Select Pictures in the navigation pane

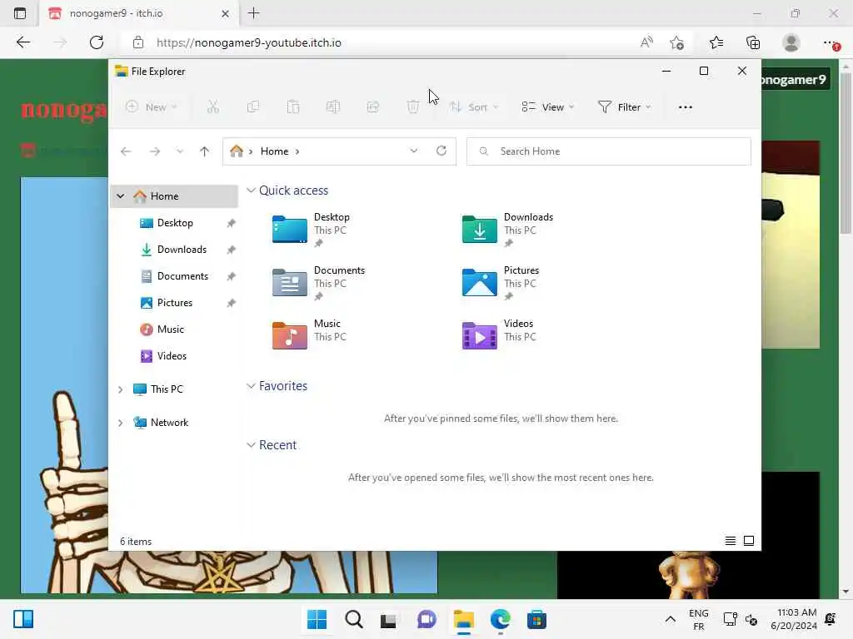[174, 303]
